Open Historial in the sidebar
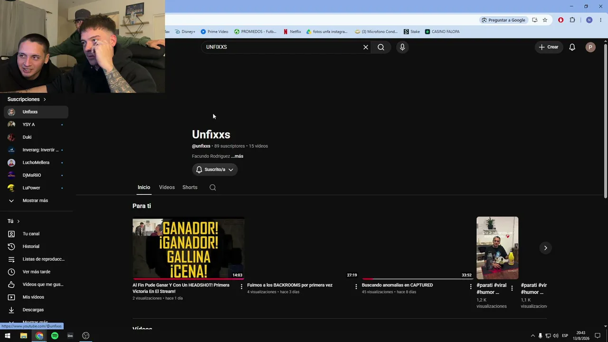 click(36, 247)
